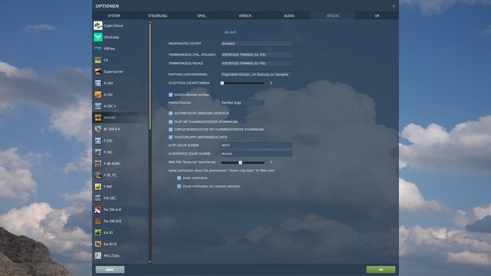Screen dimensions: 491x276
Task: Select the F-4E-45MC aircraft icon
Action: 98,164
